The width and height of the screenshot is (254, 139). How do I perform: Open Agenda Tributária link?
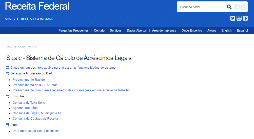(x=25, y=108)
